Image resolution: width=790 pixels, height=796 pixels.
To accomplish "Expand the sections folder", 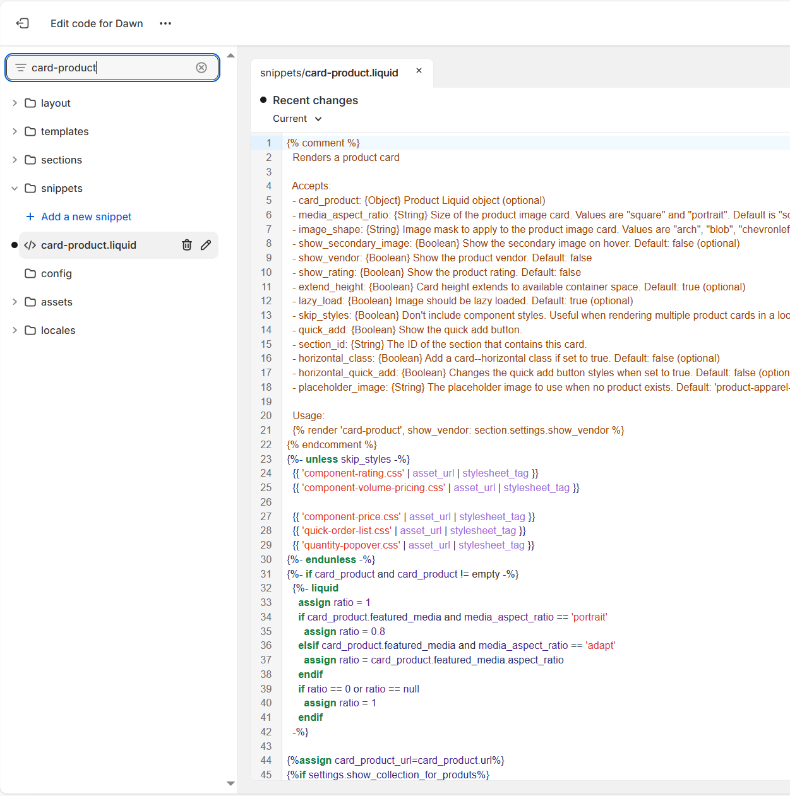I will click(15, 160).
